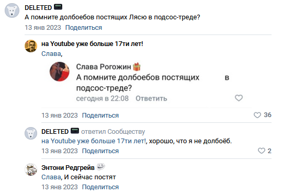Viewport: 282px width, 195px height.
Task: Open Энтони Редгрейв's avatar
Action: (31, 169)
